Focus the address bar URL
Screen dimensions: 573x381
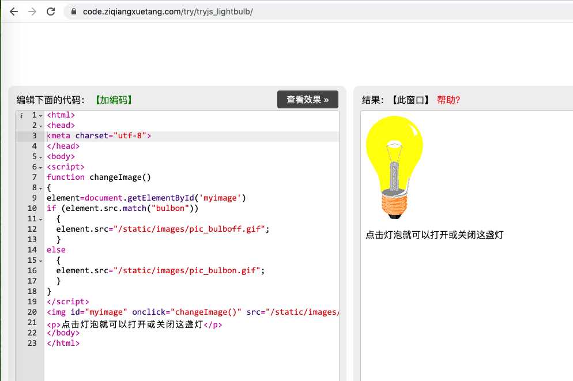[168, 12]
